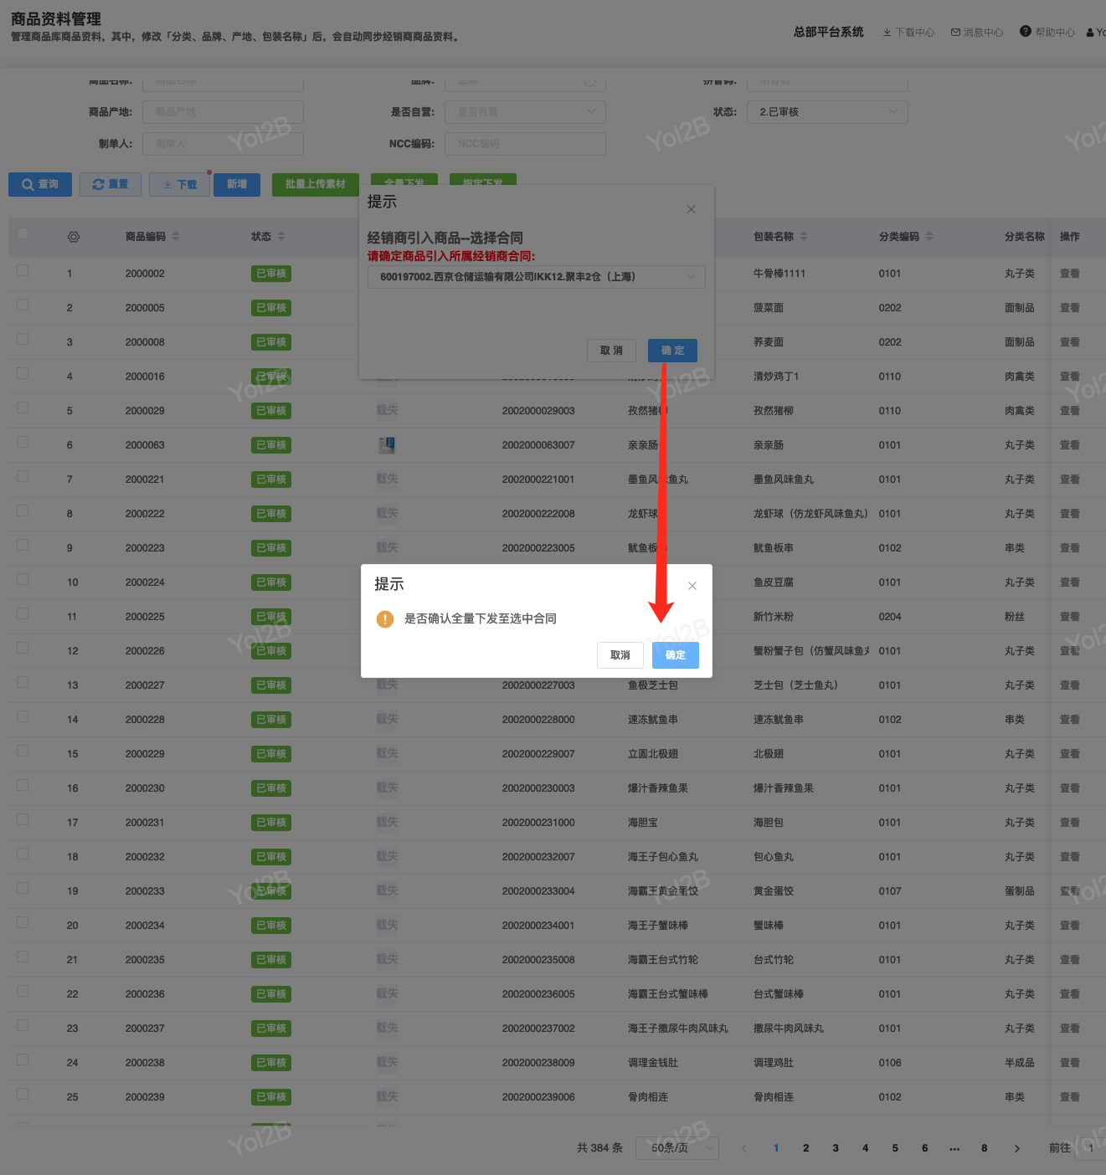1106x1175 pixels.
Task: Sort by 分类编码 column
Action: point(929,237)
